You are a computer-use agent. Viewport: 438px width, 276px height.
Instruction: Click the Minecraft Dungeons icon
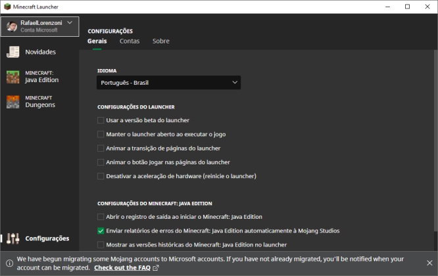pos(13,102)
